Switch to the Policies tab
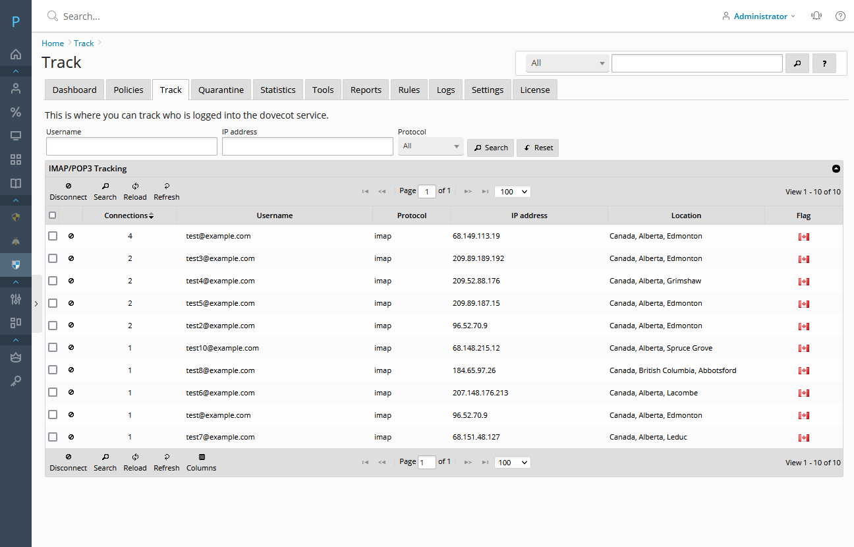This screenshot has width=854, height=547. pos(128,90)
